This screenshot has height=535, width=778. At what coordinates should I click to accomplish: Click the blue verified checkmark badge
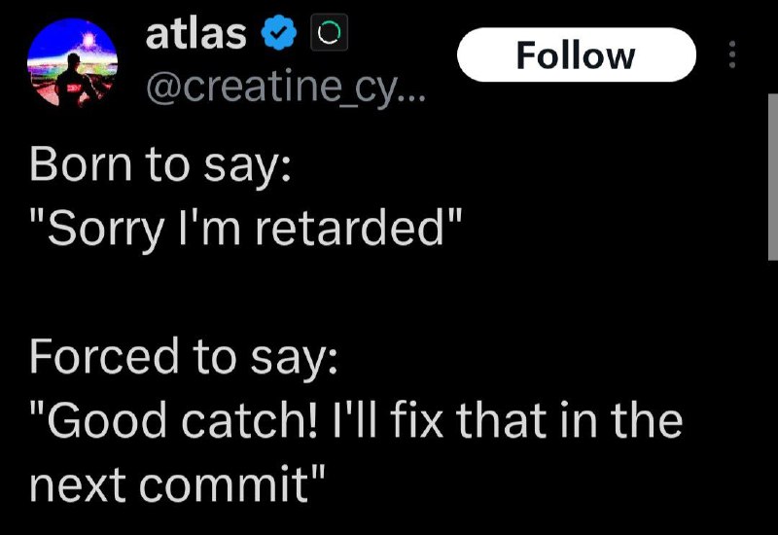(x=279, y=33)
